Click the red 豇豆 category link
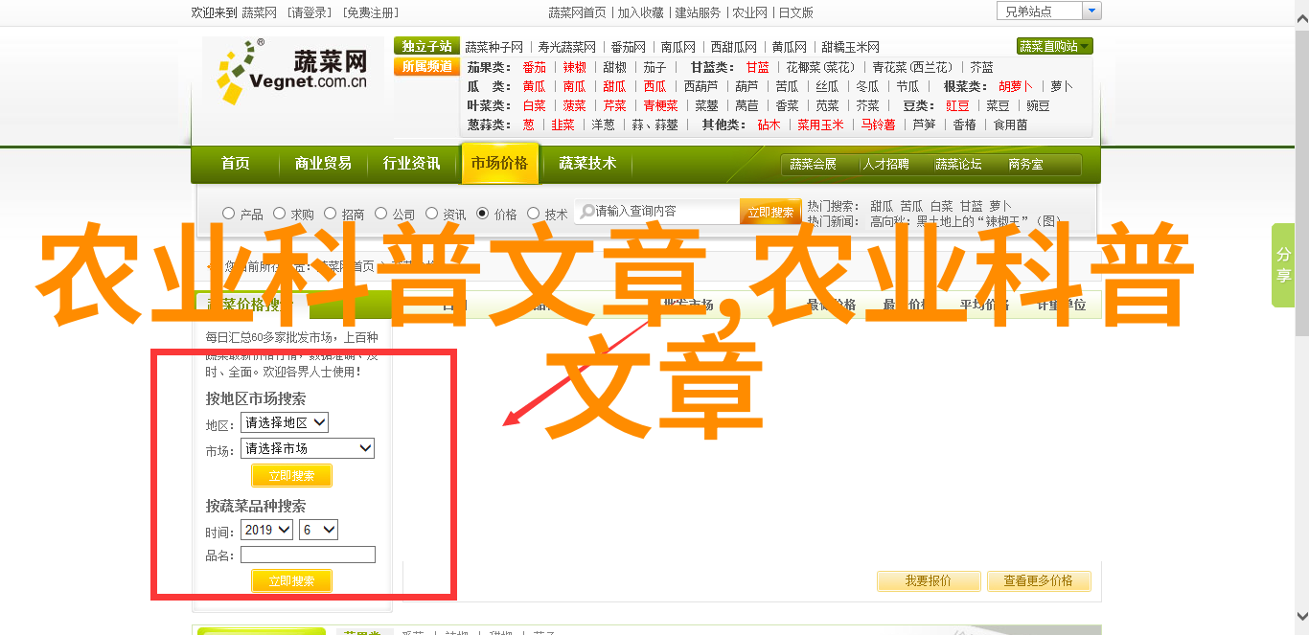Screen dimensions: 1309x635 (x=957, y=105)
